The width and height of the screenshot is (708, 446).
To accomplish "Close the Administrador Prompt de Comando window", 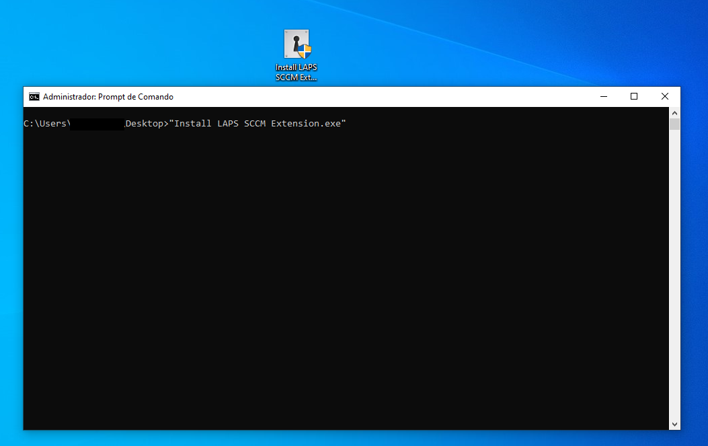I will click(x=664, y=97).
